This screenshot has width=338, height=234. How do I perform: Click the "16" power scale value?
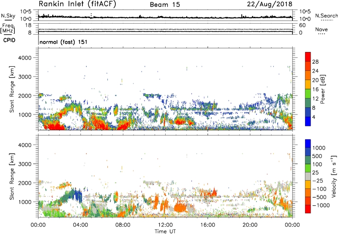[315, 90]
